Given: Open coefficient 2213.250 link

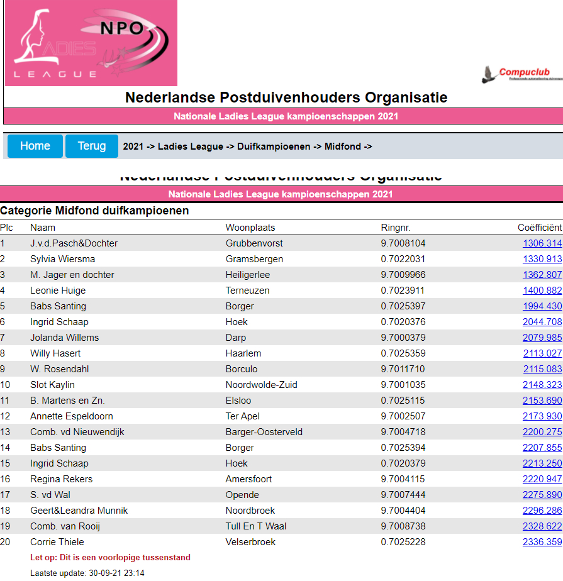Looking at the screenshot, I should (542, 463).
